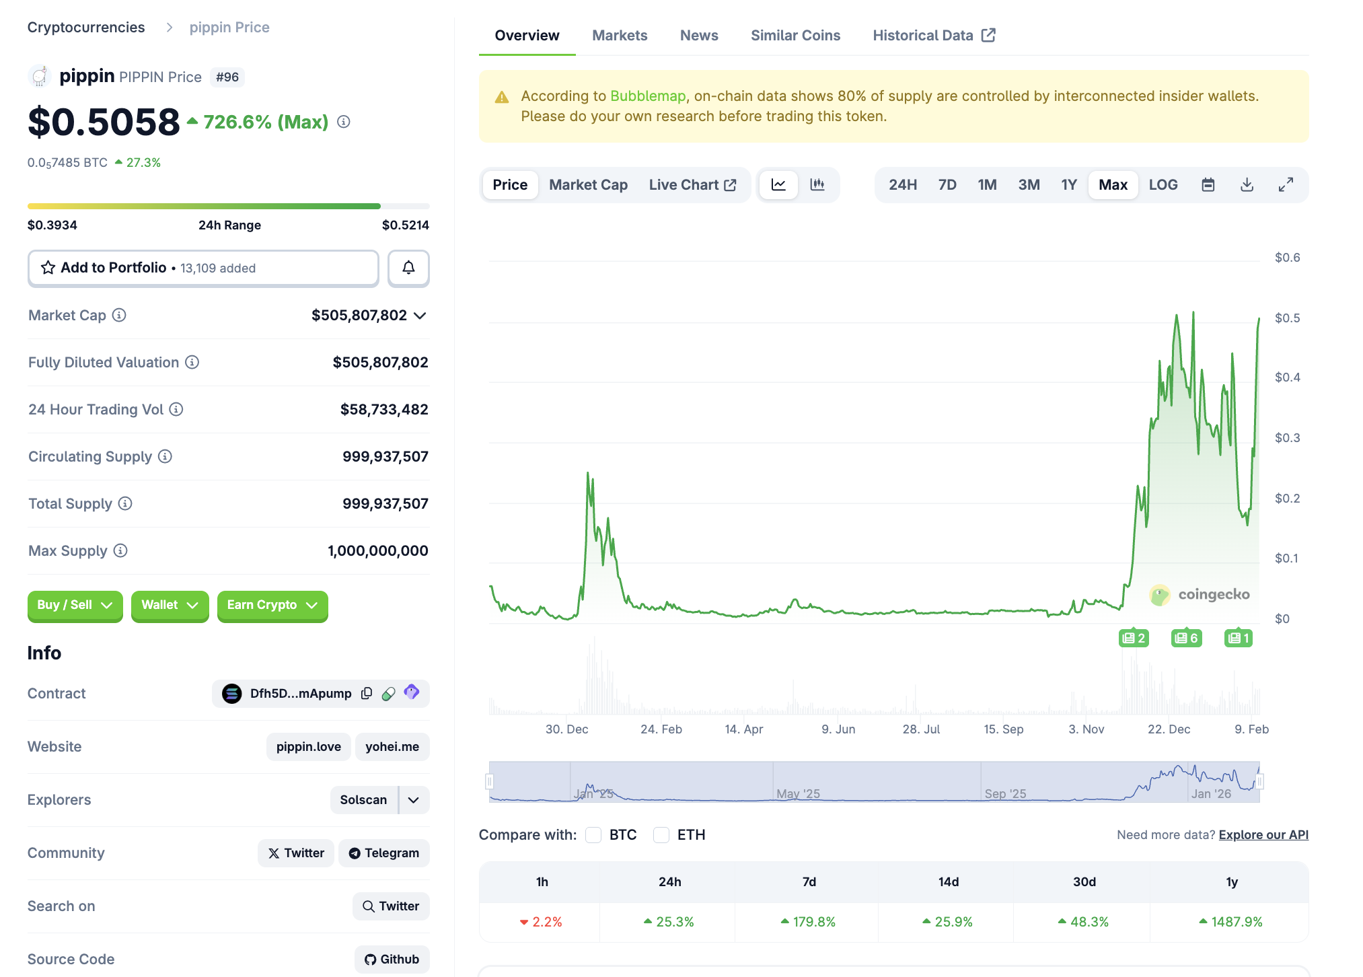
Task: Expand the Market Cap value chevron
Action: coord(420,316)
